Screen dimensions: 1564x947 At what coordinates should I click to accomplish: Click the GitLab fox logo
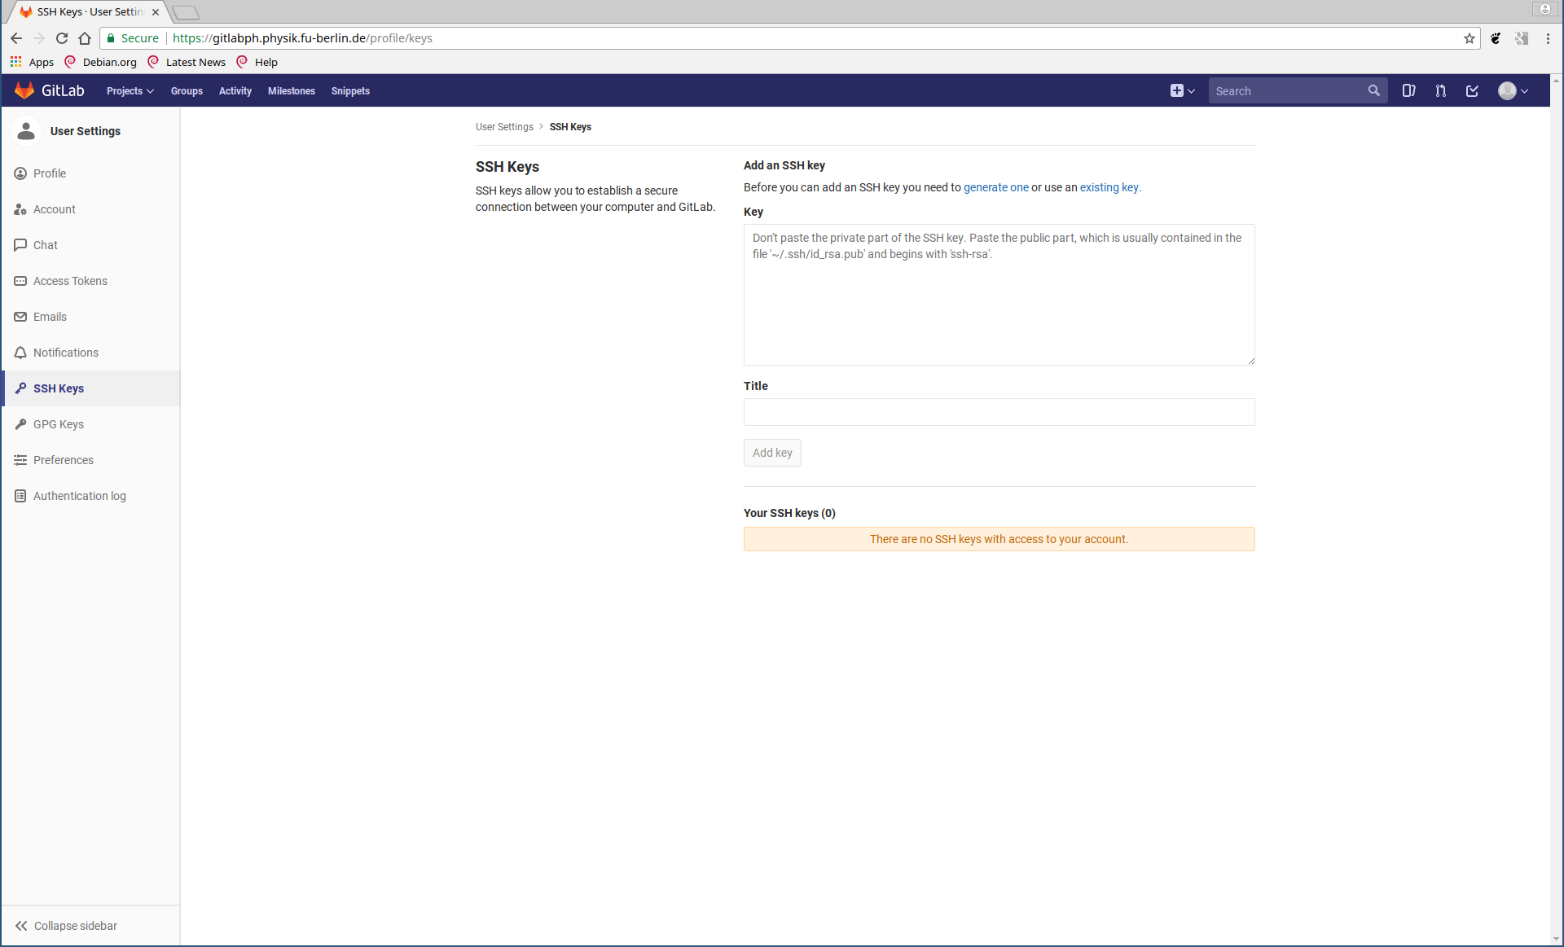click(24, 90)
